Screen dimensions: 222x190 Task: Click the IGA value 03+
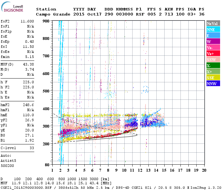192,14
